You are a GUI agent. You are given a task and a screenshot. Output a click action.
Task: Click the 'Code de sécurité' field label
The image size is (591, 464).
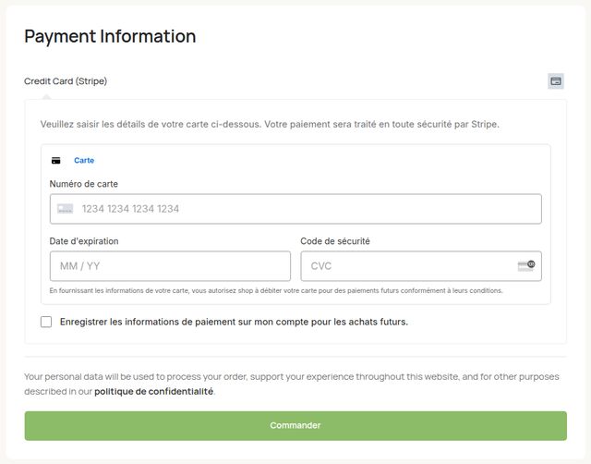point(335,241)
